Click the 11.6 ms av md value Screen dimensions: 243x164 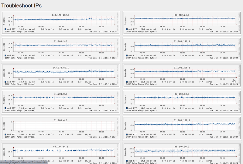(148, 135)
